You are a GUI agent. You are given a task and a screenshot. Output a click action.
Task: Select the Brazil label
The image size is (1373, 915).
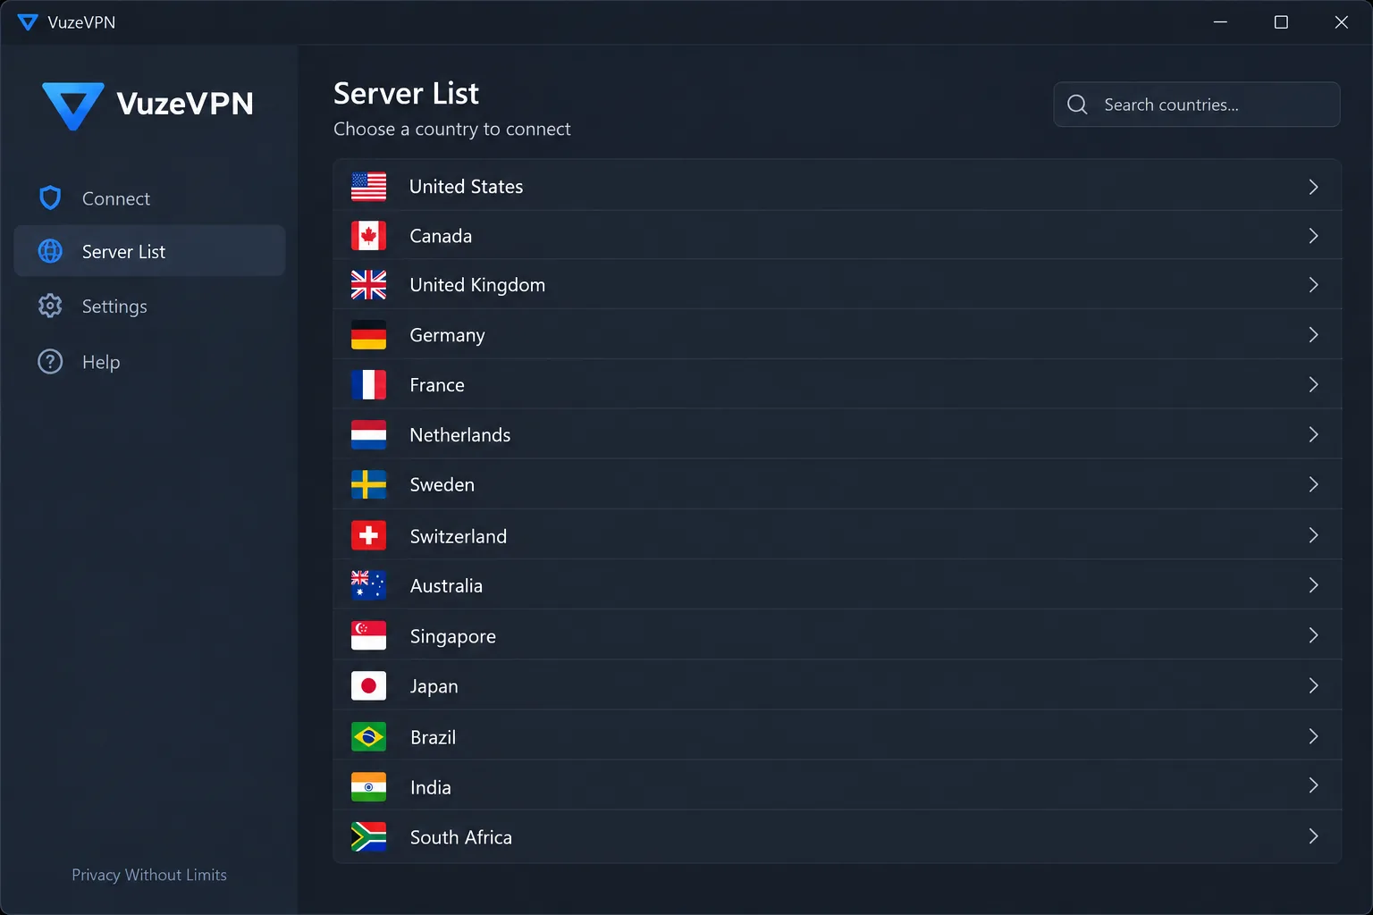434,737
